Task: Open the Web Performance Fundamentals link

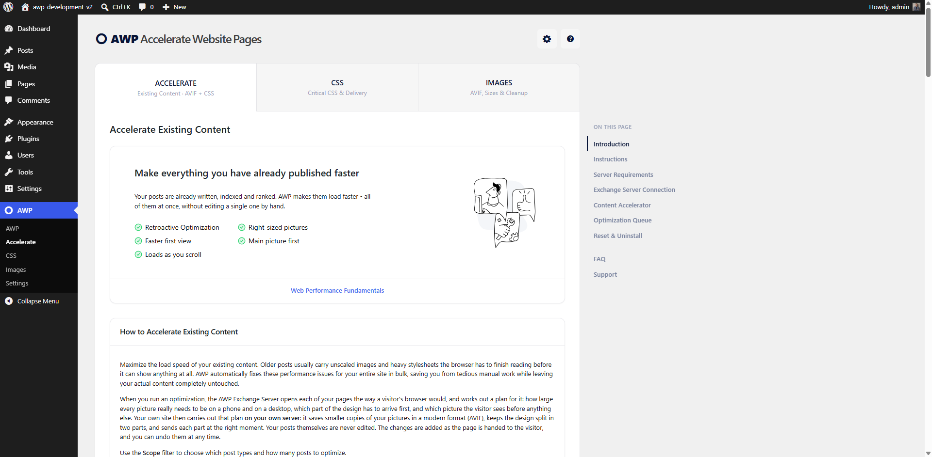Action: pos(337,290)
